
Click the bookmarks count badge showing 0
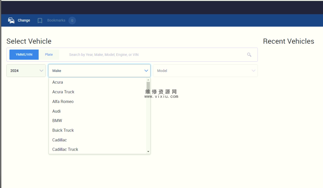[x=72, y=21]
